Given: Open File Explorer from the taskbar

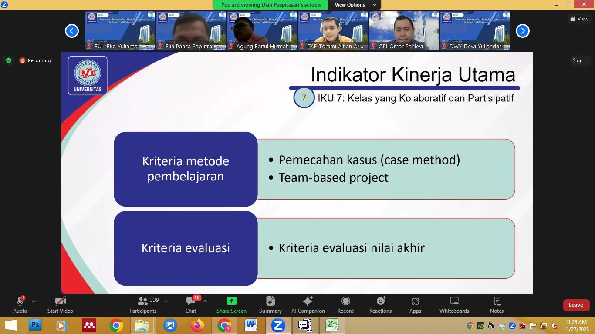Looking at the screenshot, I should click(x=143, y=325).
